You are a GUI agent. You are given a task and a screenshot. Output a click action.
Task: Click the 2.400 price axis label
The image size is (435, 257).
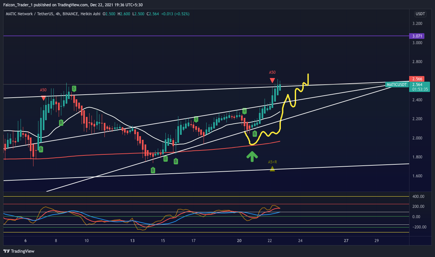[x=417, y=100]
